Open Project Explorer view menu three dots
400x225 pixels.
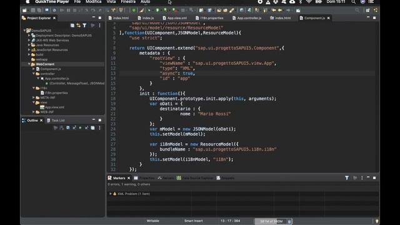pyautogui.click(x=99, y=25)
